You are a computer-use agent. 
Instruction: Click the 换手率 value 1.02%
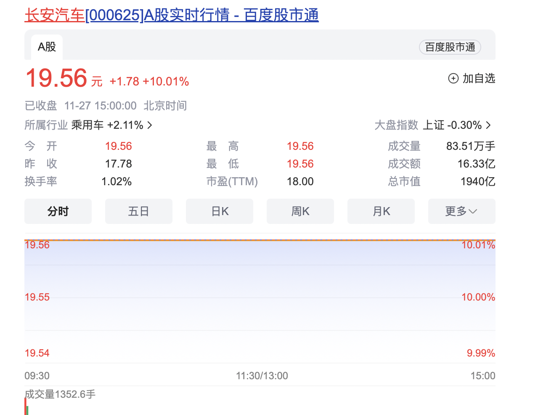[117, 181]
